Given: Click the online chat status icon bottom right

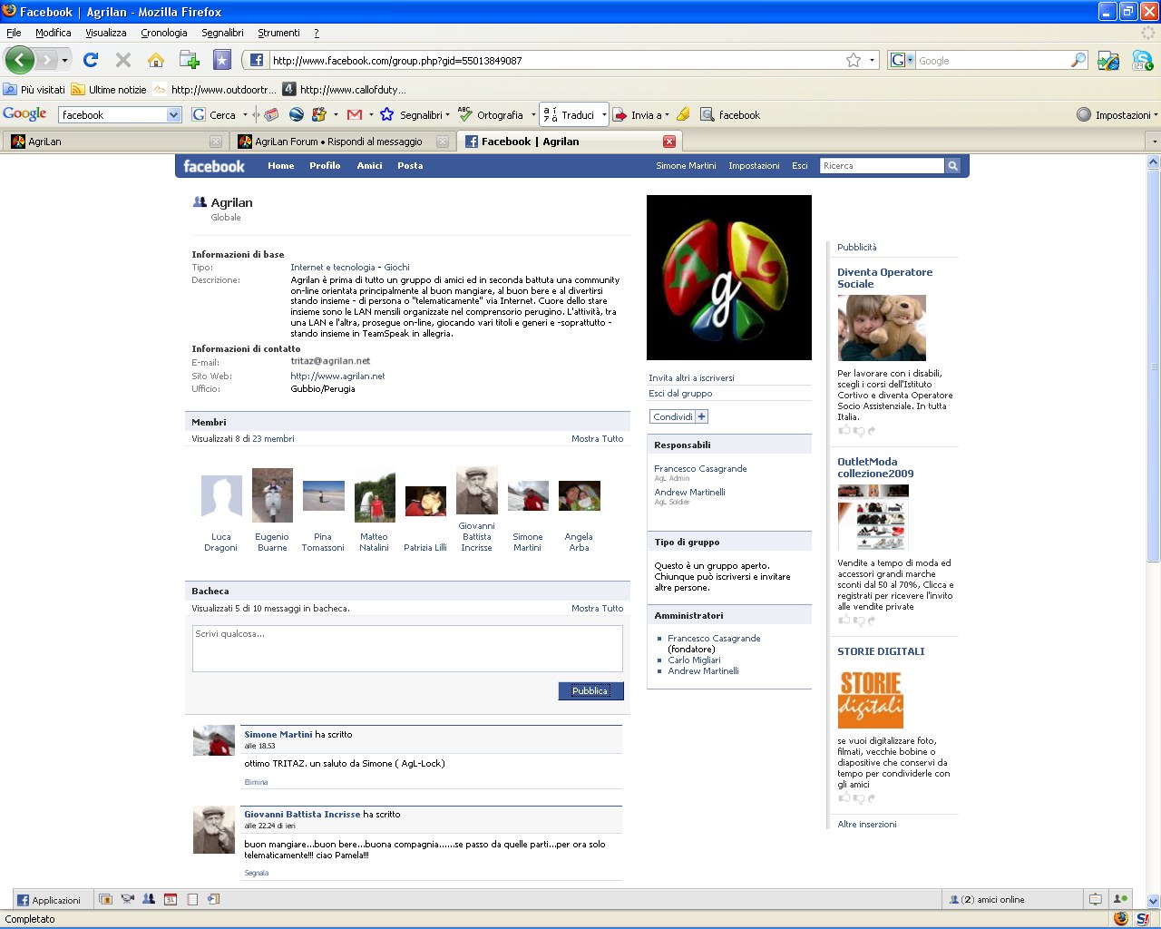Looking at the screenshot, I should pos(1120,899).
